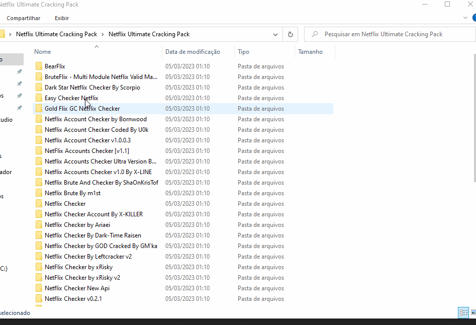Click the Netflix Checker v0.2.1 folder icon

point(39,298)
